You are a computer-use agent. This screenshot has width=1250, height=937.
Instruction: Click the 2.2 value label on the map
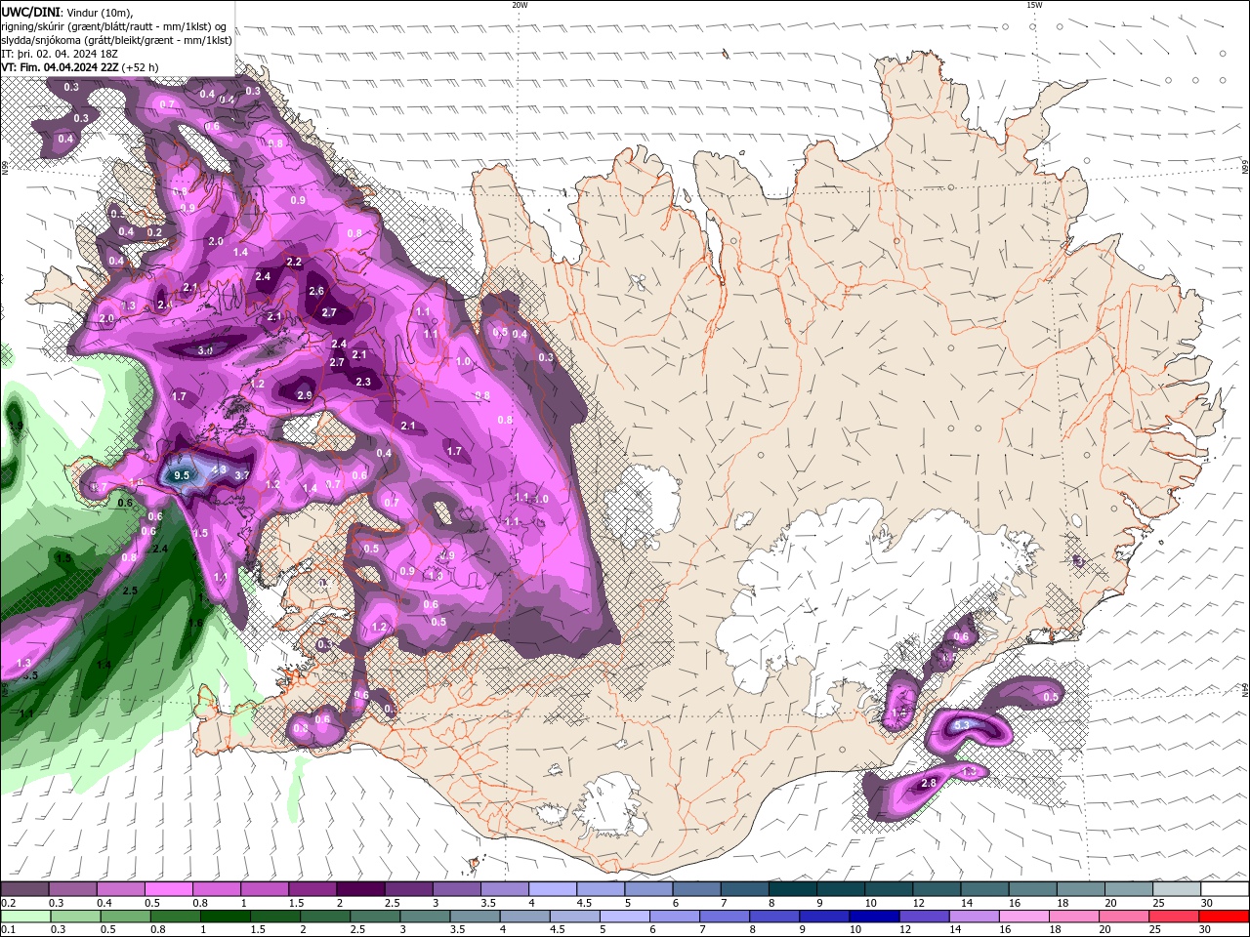click(x=294, y=262)
